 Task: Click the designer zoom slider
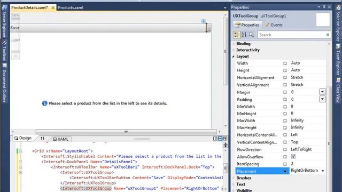tap(15, 40)
